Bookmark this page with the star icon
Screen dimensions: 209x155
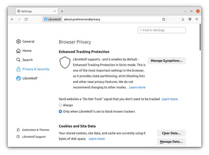164,19
